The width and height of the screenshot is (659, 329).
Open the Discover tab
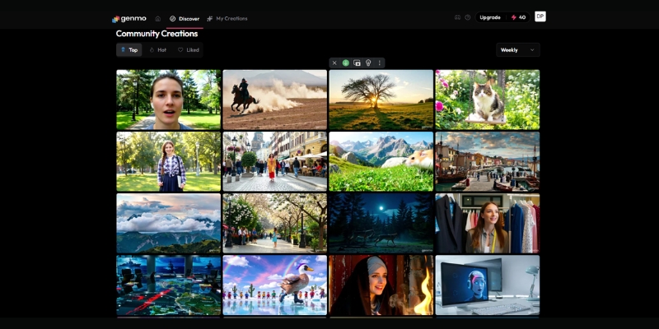pyautogui.click(x=185, y=18)
